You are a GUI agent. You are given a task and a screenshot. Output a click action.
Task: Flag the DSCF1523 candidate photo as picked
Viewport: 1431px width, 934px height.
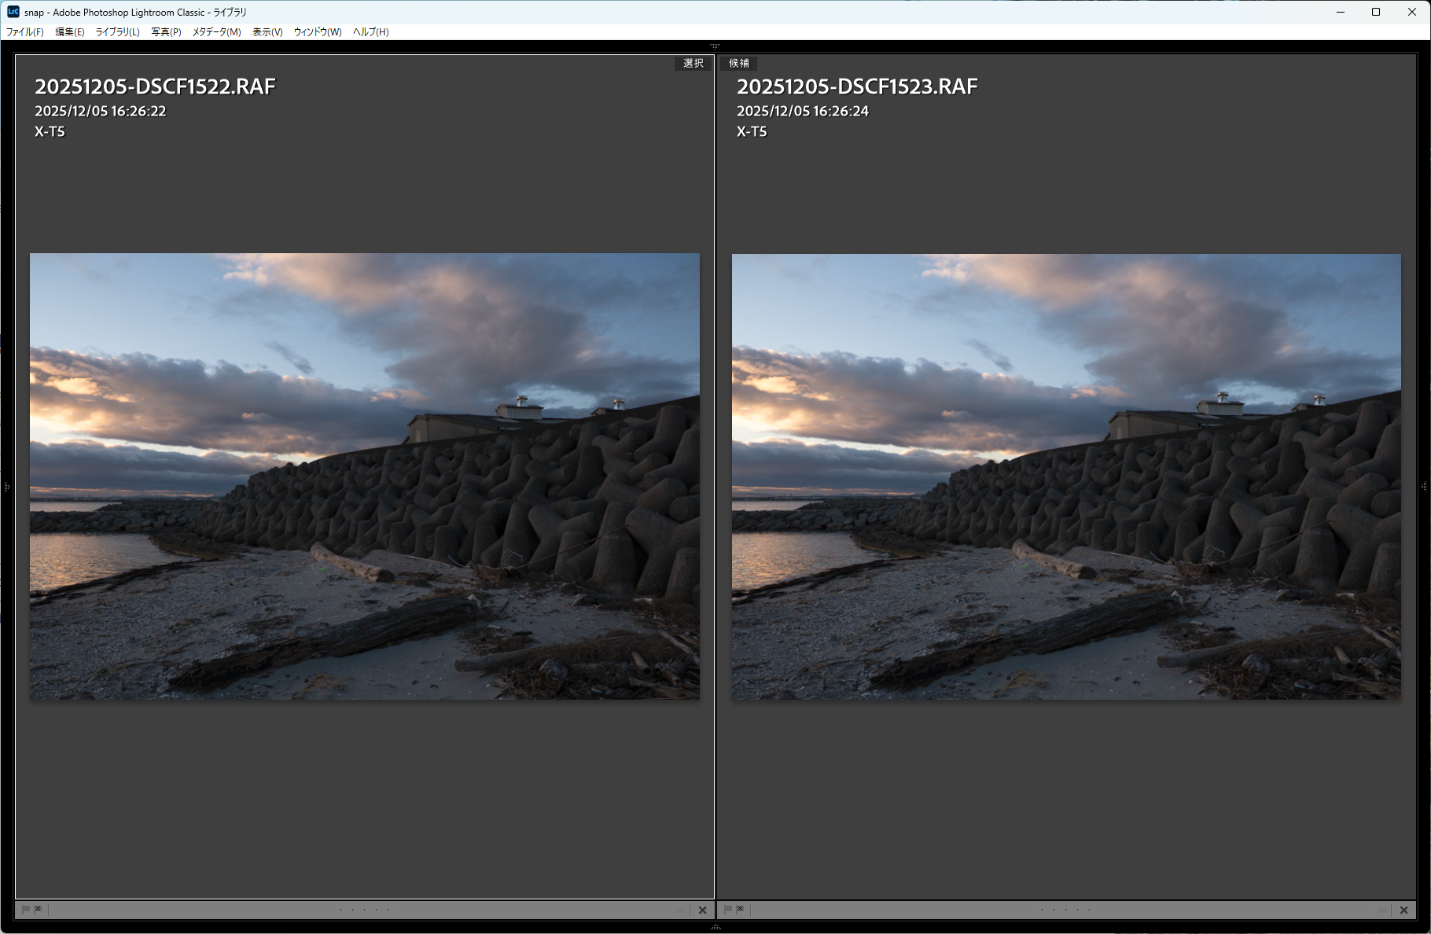click(x=727, y=910)
